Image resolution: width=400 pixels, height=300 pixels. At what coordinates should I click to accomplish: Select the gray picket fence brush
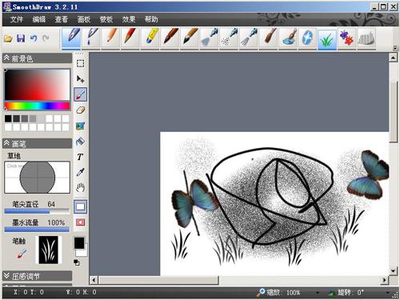coord(366,38)
